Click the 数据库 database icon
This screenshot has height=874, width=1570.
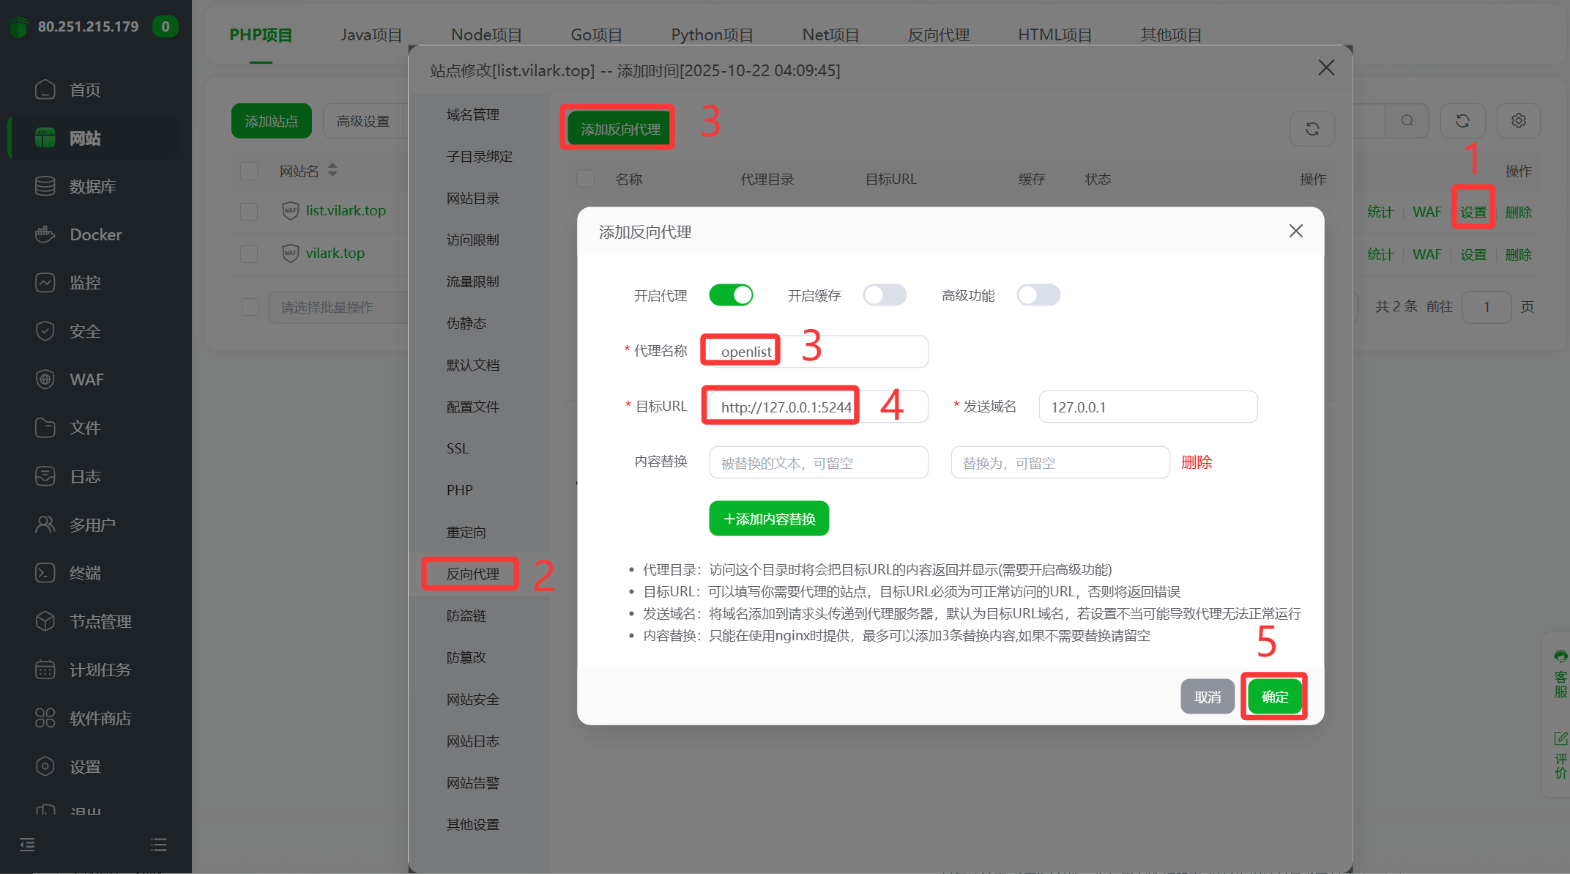[x=45, y=186]
